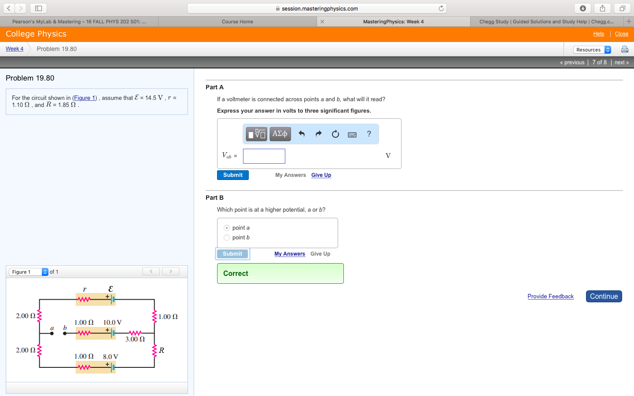Add a new Safari tab

point(629,21)
